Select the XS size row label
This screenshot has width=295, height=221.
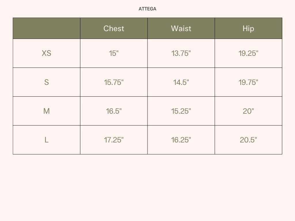click(46, 53)
